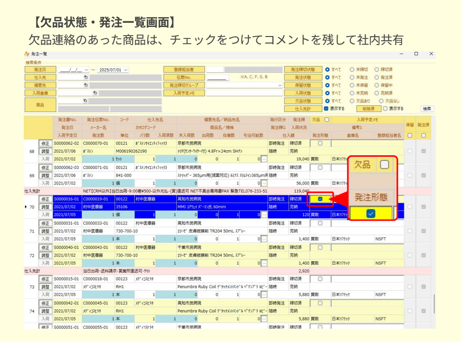The image size is (461, 342).
Task: Click the 修正 button for row 68
Action: click(x=45, y=143)
